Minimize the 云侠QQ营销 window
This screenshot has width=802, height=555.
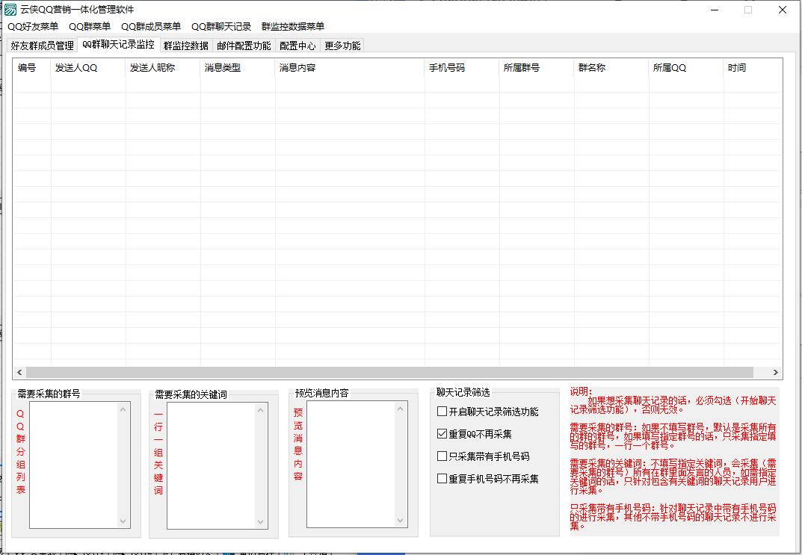point(715,10)
